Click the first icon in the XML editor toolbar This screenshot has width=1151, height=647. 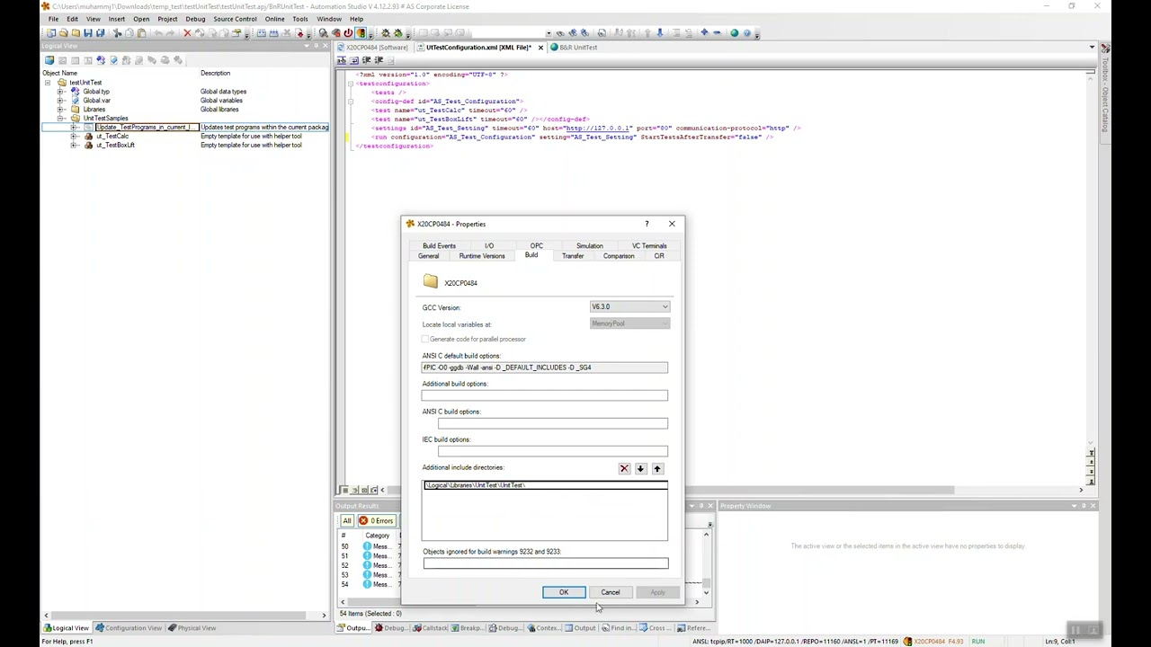click(x=342, y=60)
